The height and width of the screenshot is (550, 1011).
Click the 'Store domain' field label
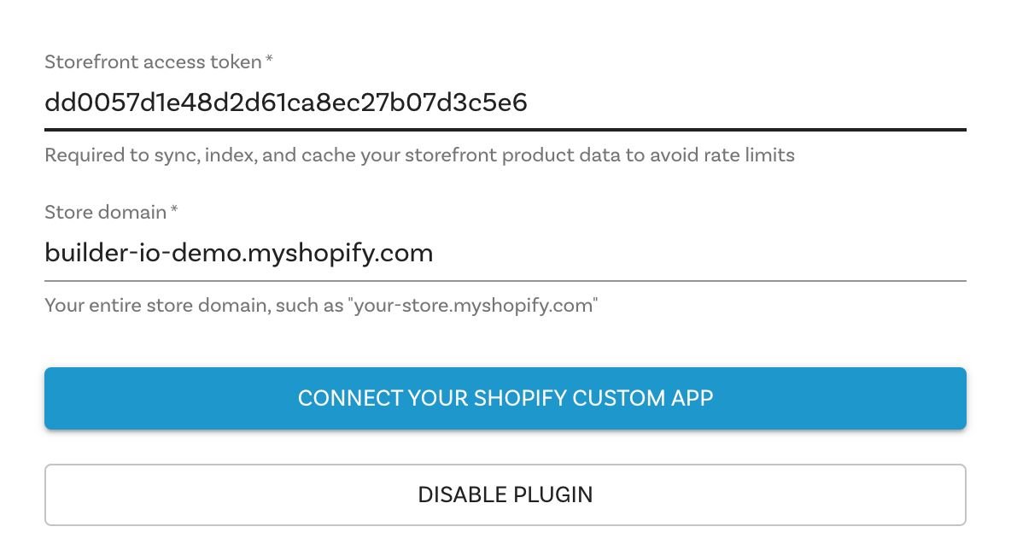[x=104, y=212]
